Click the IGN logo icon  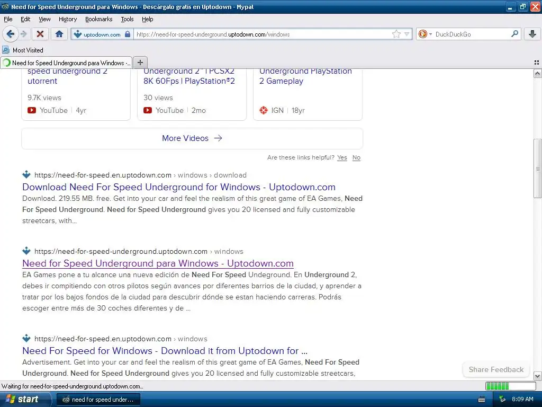click(264, 110)
